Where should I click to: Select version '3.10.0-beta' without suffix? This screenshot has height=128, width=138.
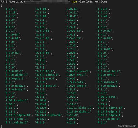point(107,97)
